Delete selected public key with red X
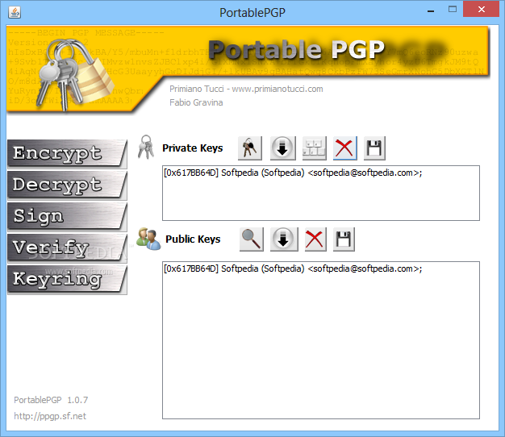505x437 pixels. pos(315,239)
